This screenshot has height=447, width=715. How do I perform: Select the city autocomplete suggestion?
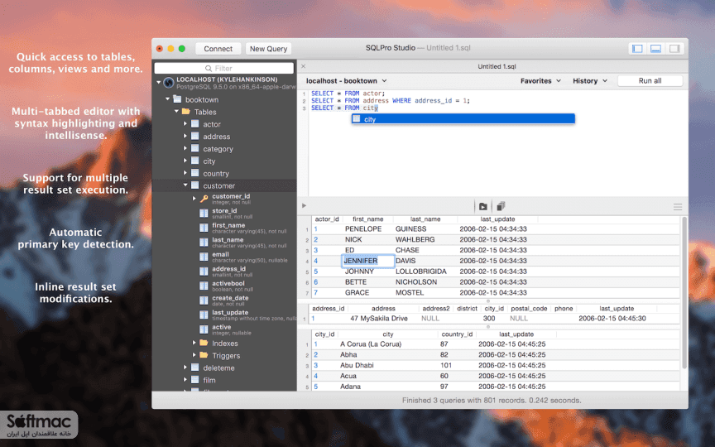coord(463,119)
